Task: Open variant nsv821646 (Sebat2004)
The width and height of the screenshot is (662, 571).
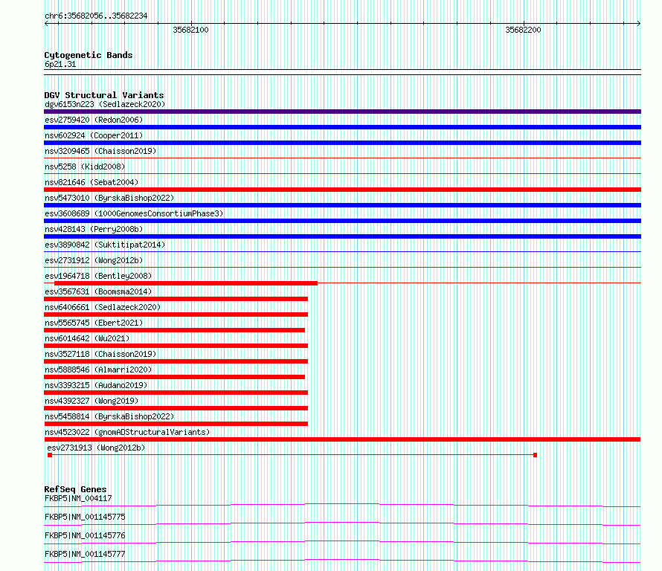Action: [x=91, y=182]
